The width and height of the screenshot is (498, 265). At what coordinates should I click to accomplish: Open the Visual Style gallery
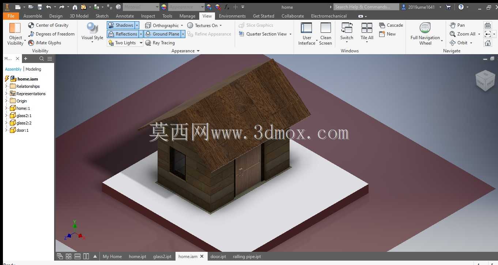(x=92, y=33)
